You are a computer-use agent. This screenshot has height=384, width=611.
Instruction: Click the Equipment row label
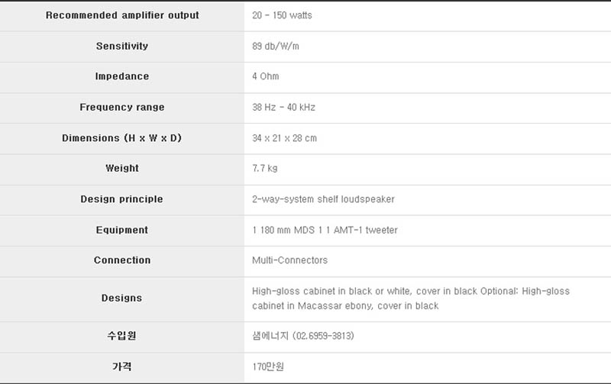[122, 230]
